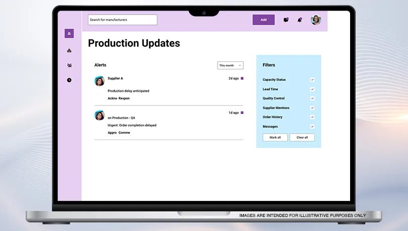Image resolution: width=408 pixels, height=231 pixels.
Task: Open the hierarchy chart icon in sidebar
Action: (x=69, y=51)
